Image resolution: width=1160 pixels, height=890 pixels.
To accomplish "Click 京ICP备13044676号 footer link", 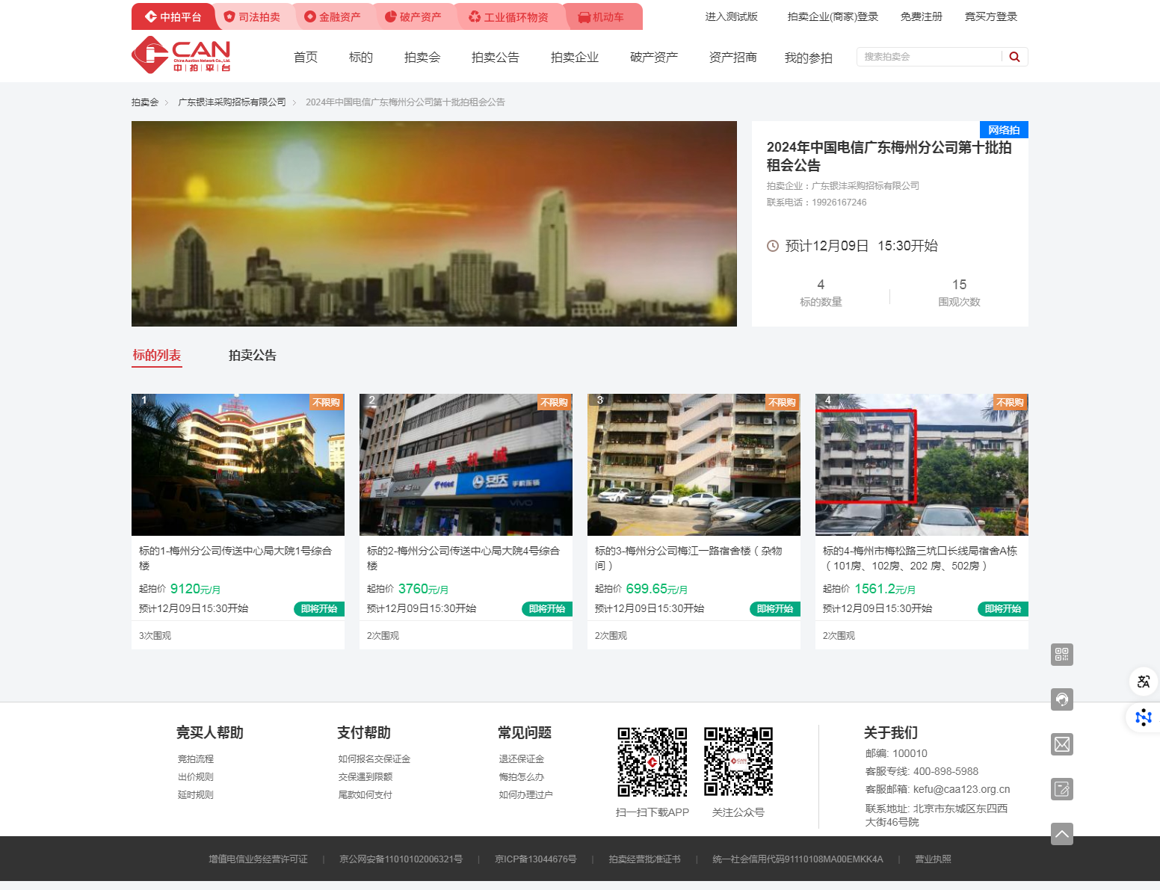I will tap(536, 859).
